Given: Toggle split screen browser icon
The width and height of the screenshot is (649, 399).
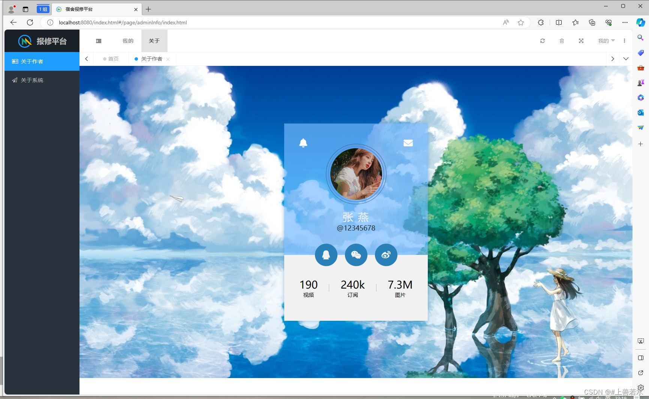Looking at the screenshot, I should coord(559,22).
